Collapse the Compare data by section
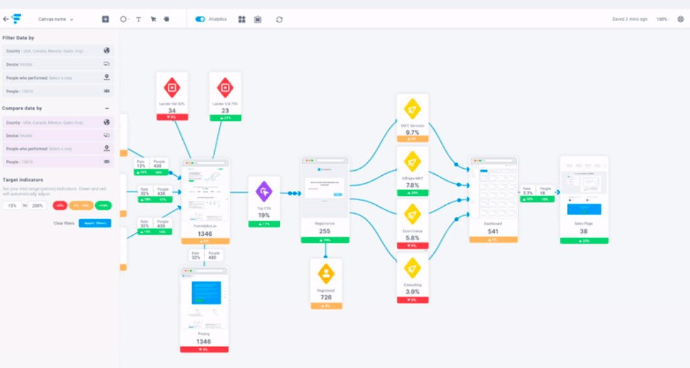 coord(107,108)
